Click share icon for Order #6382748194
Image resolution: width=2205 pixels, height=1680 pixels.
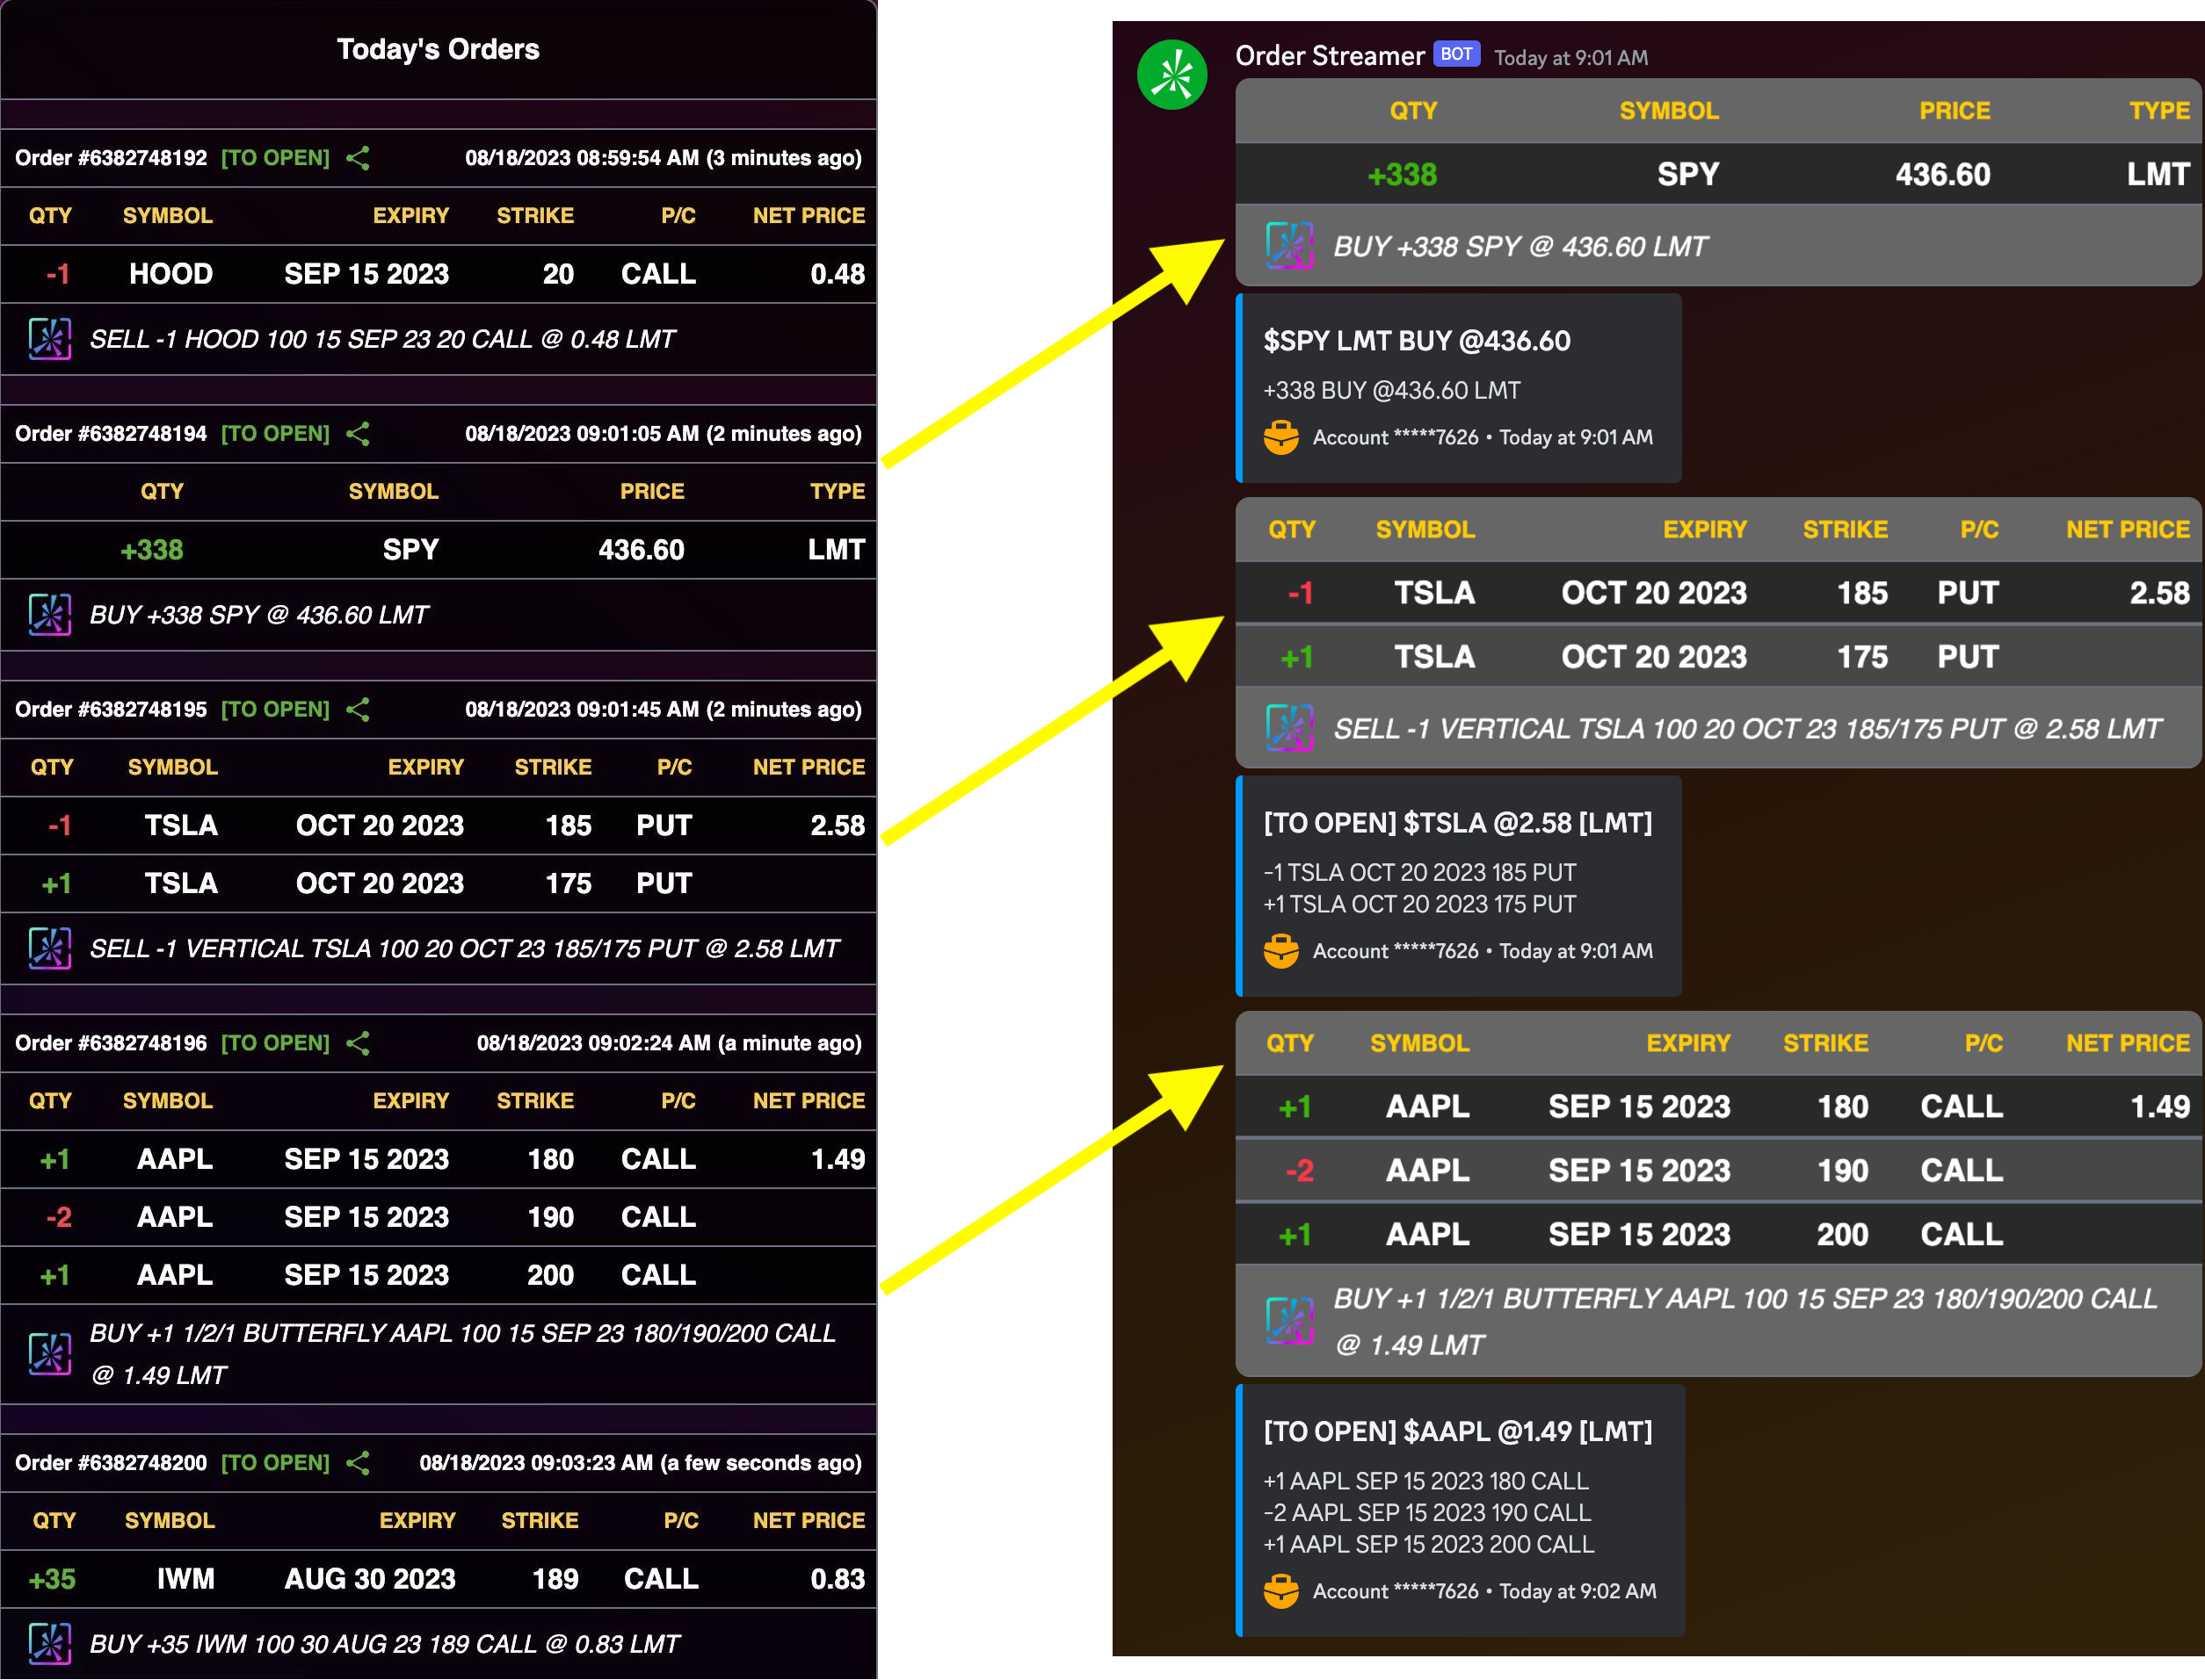pos(359,434)
